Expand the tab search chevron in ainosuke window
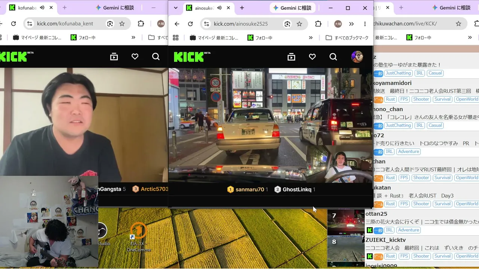Screen dimensions: 479x269 click(x=176, y=8)
